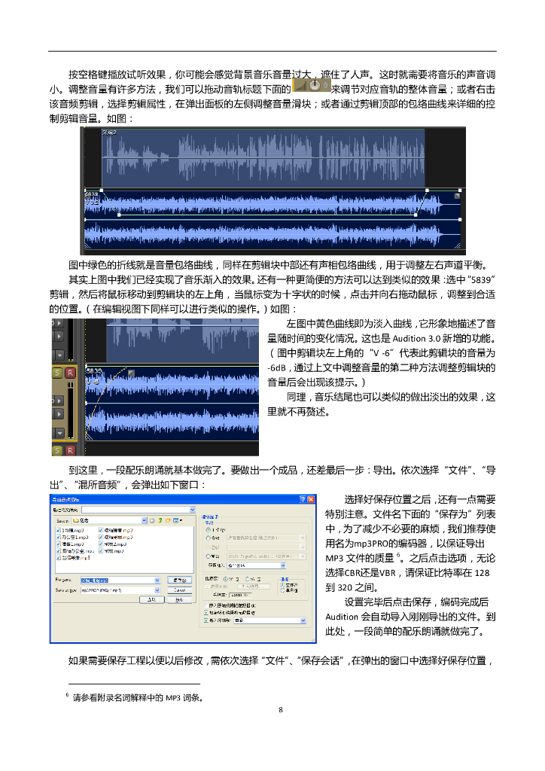Image resolution: width=545 pixels, height=771 pixels.
Task: Select the fourth source radio button (output)
Action: [x=208, y=556]
